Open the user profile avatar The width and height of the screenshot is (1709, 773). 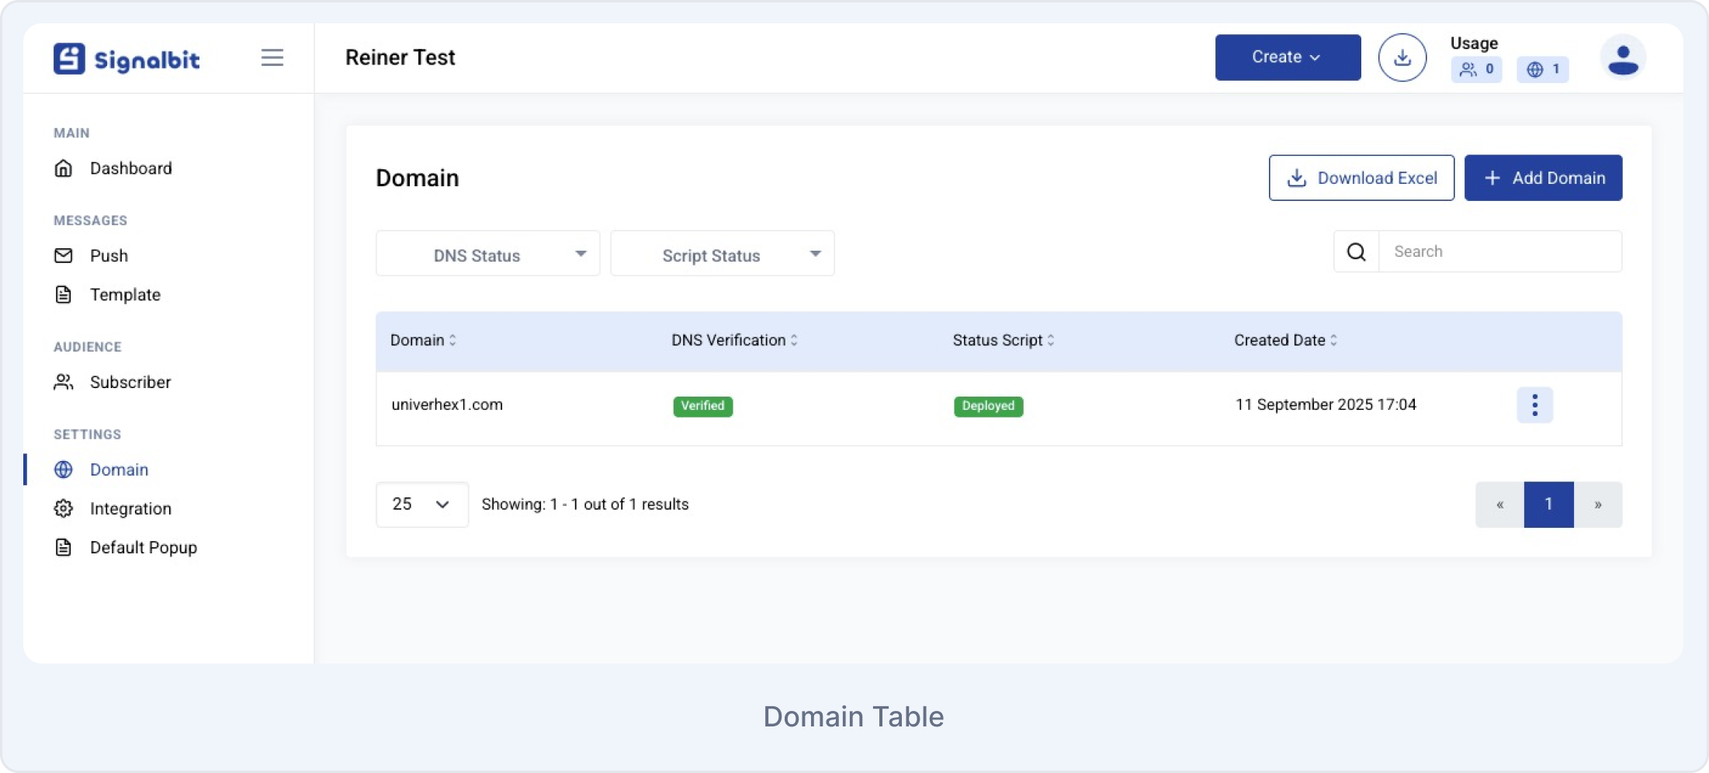1623,58
